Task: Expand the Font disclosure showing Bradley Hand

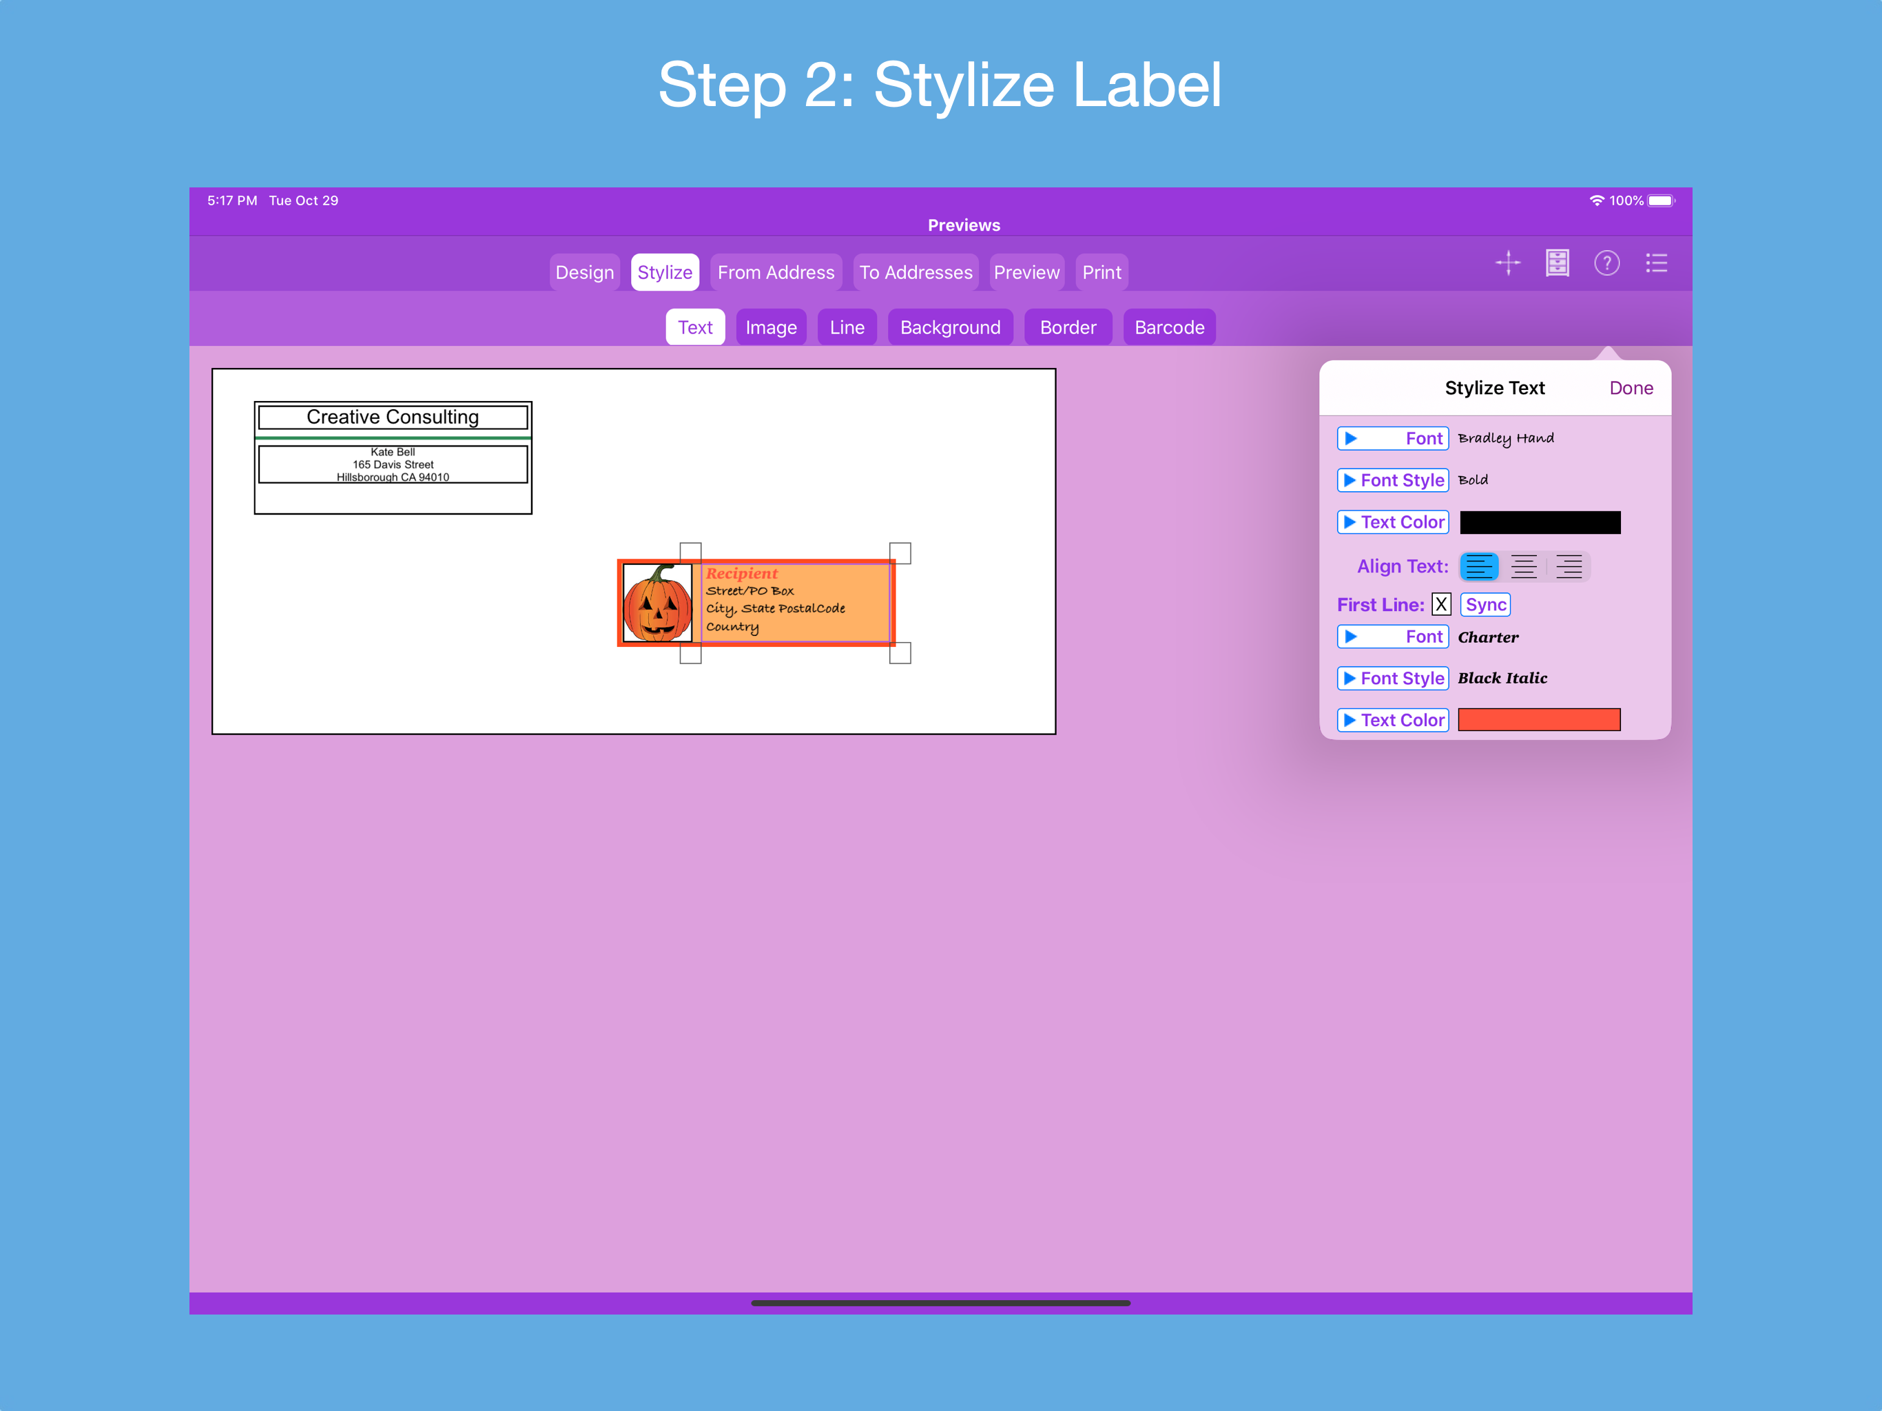Action: 1392,437
